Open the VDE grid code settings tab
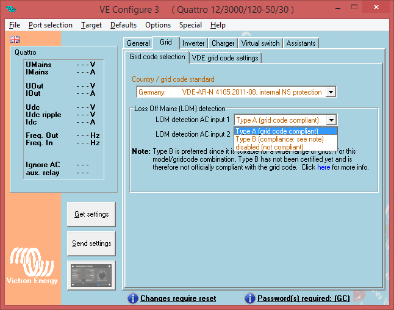The height and width of the screenshot is (310, 394). (x=226, y=58)
